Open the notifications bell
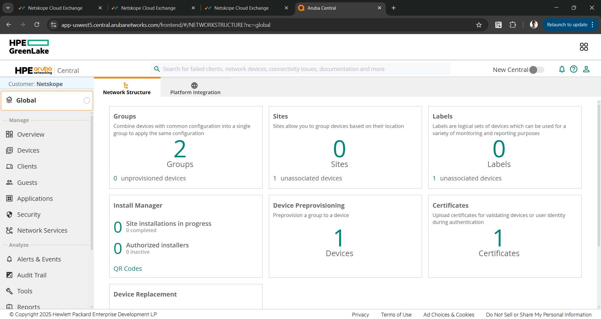 (562, 69)
